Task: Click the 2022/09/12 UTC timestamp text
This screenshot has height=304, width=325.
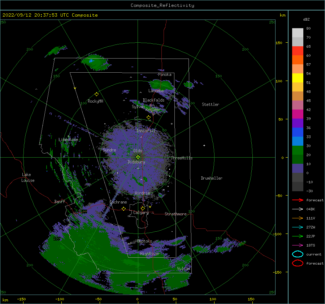Action: (50, 15)
